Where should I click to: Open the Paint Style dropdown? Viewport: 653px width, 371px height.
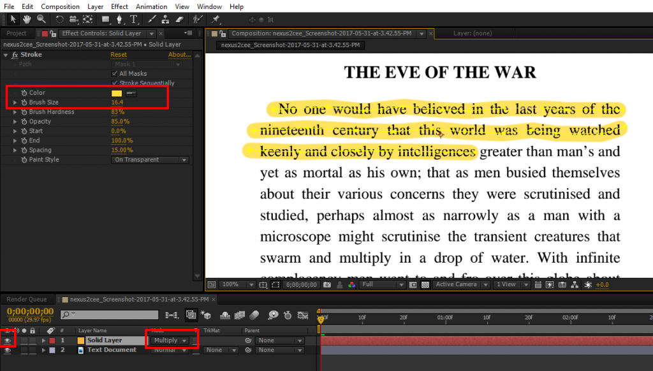(150, 159)
